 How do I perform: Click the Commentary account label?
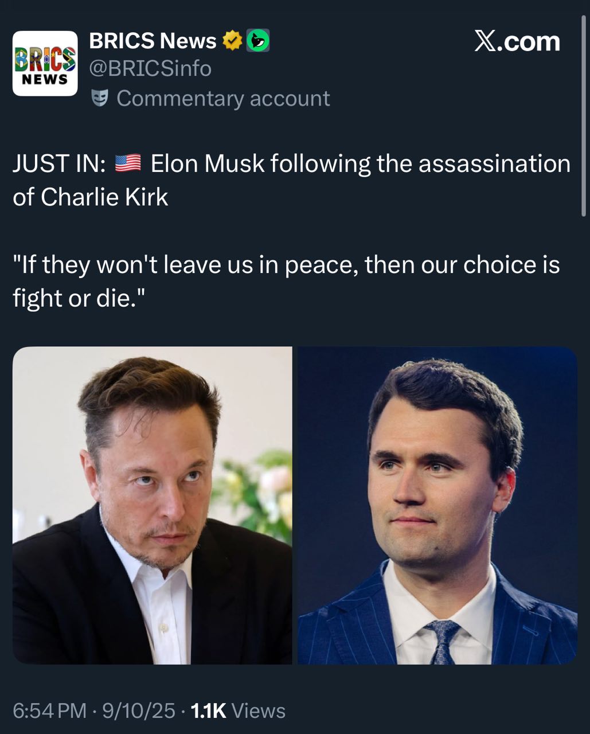pyautogui.click(x=223, y=99)
